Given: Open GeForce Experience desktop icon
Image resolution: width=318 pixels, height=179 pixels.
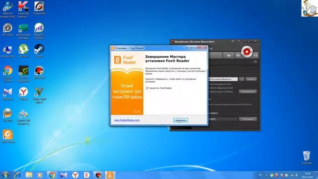Looking at the screenshot, I should coord(23,74).
